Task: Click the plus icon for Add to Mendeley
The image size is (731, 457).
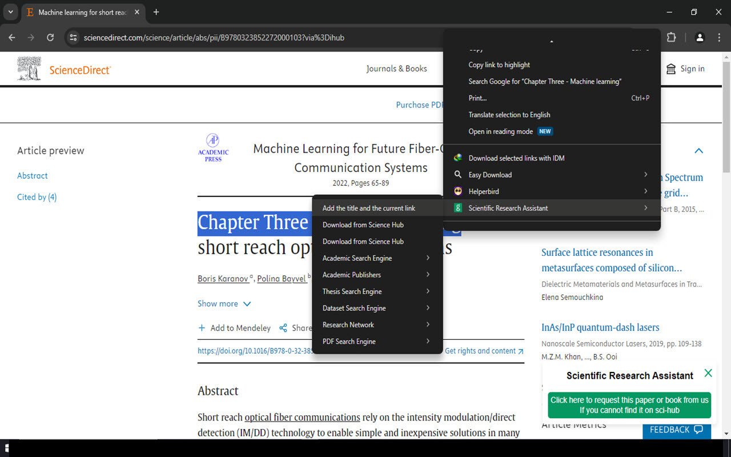Action: 202,328
